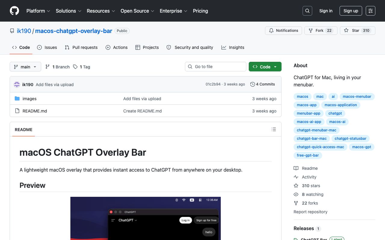
Task: Expand the Enterprise menu
Action: pyautogui.click(x=174, y=11)
